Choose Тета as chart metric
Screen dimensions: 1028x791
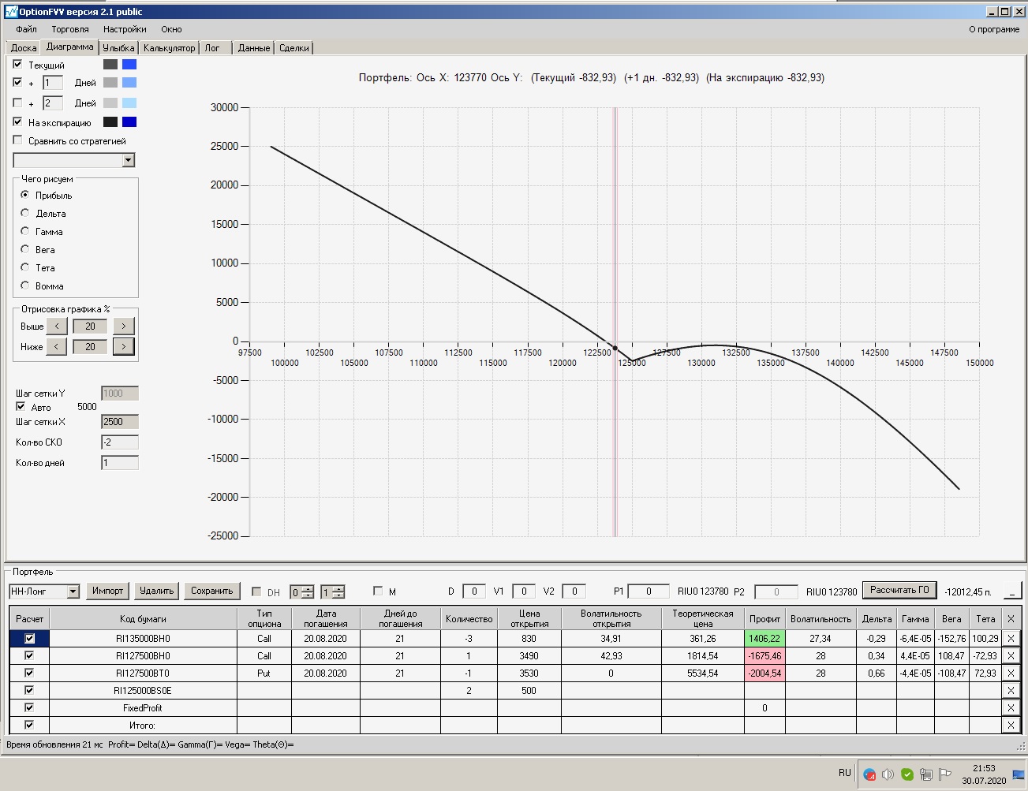25,267
